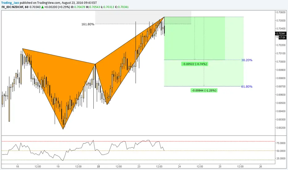This screenshot has width=288, height=170.
Task: Click the date label 26 on time axis
Action: point(260,167)
